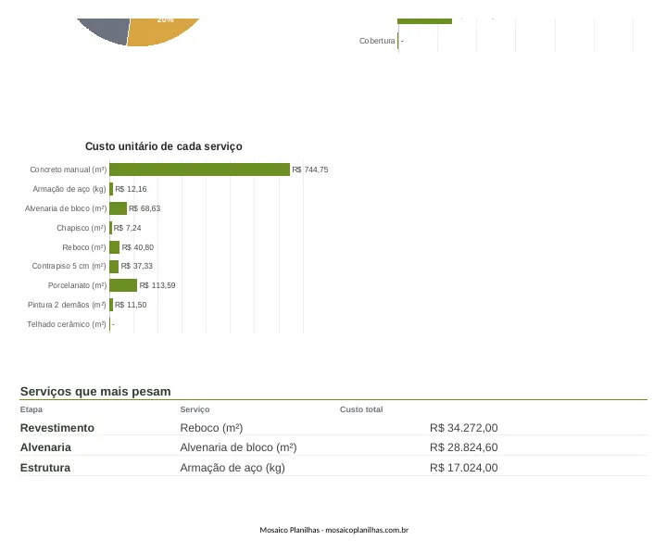This screenshot has height=553, width=666.
Task: Click the 'Serviço' column header
Action: [195, 409]
